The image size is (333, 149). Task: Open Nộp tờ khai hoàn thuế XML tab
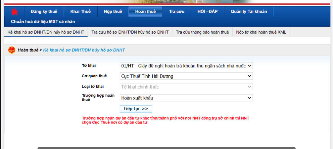click(261, 32)
